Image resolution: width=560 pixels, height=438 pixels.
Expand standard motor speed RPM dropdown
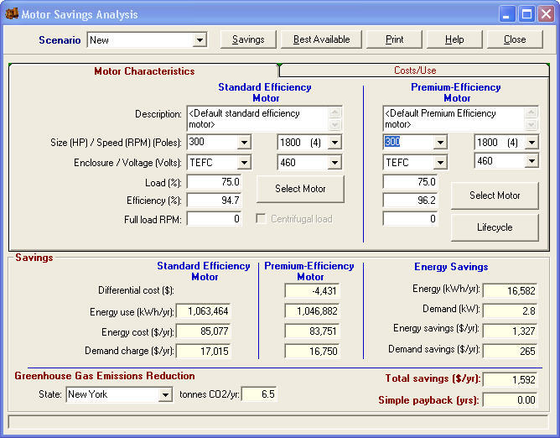point(334,143)
